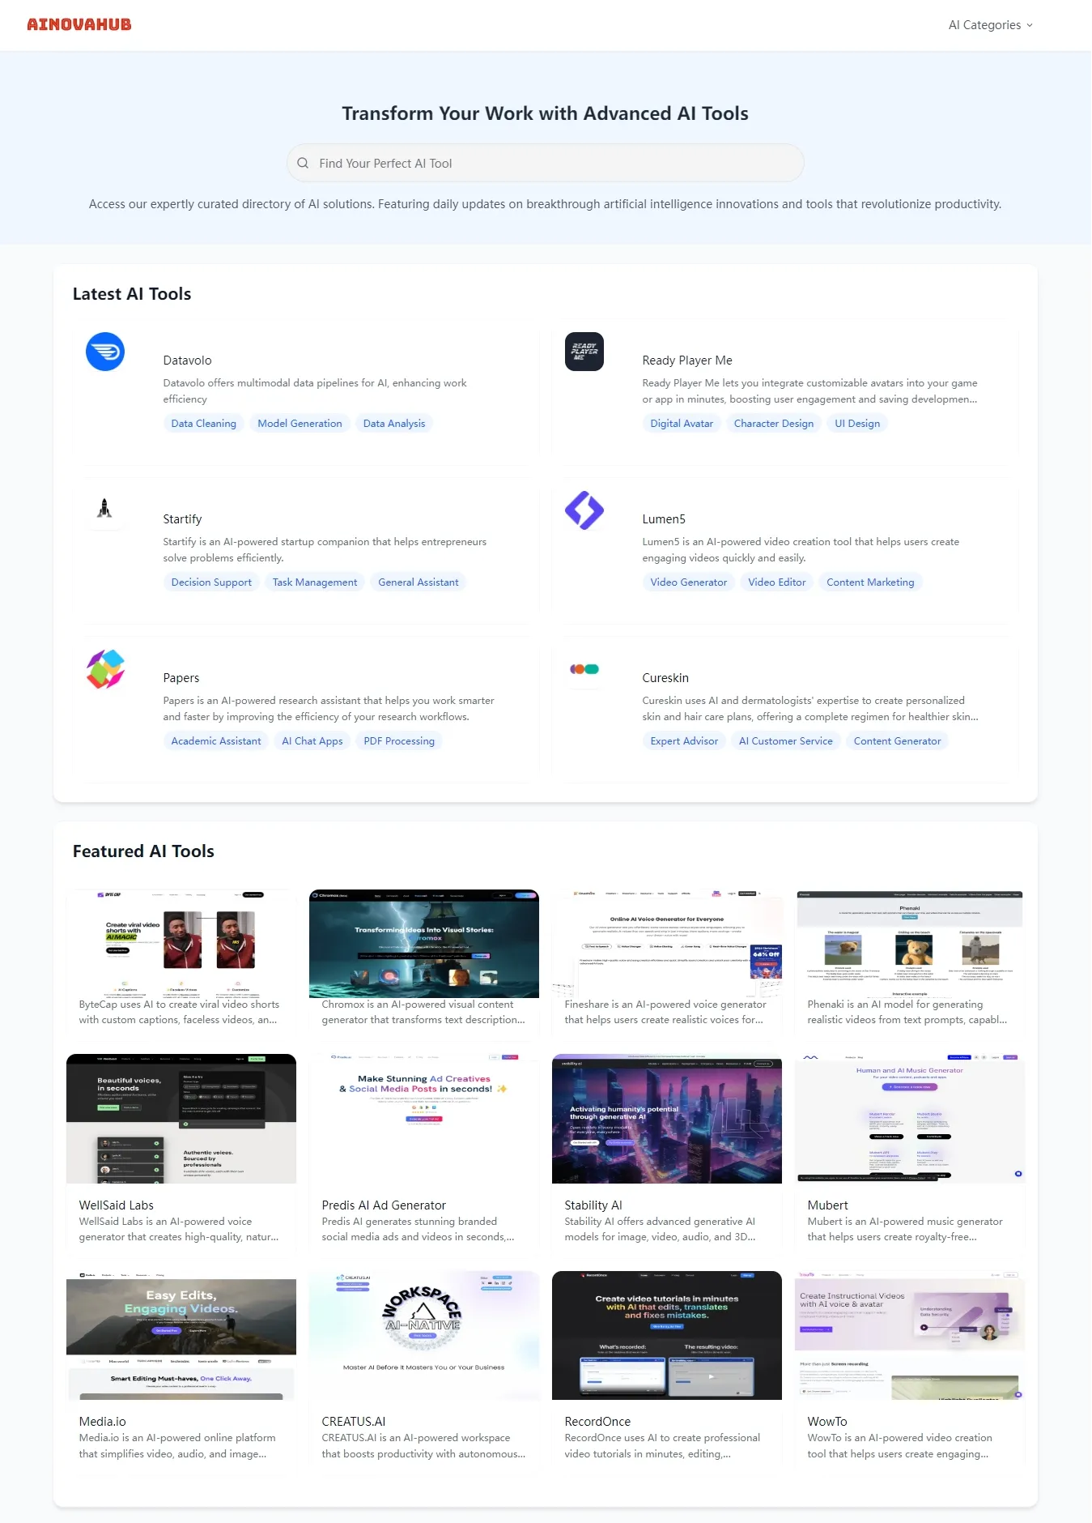1092x1523 pixels.
Task: Open the Cureskin tool title
Action: pos(665,678)
